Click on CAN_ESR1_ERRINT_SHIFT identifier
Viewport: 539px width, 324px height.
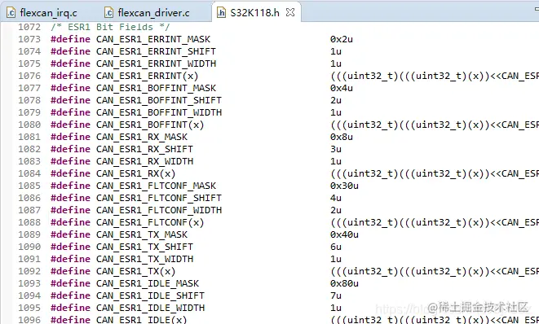pos(156,51)
